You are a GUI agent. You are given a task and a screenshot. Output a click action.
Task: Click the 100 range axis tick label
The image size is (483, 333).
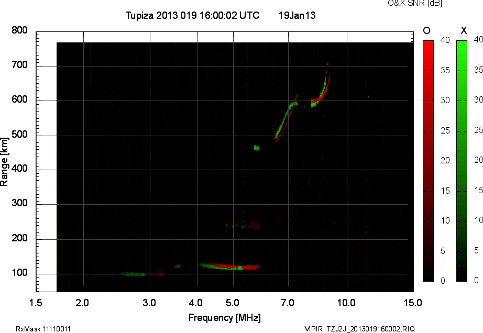tap(19, 273)
